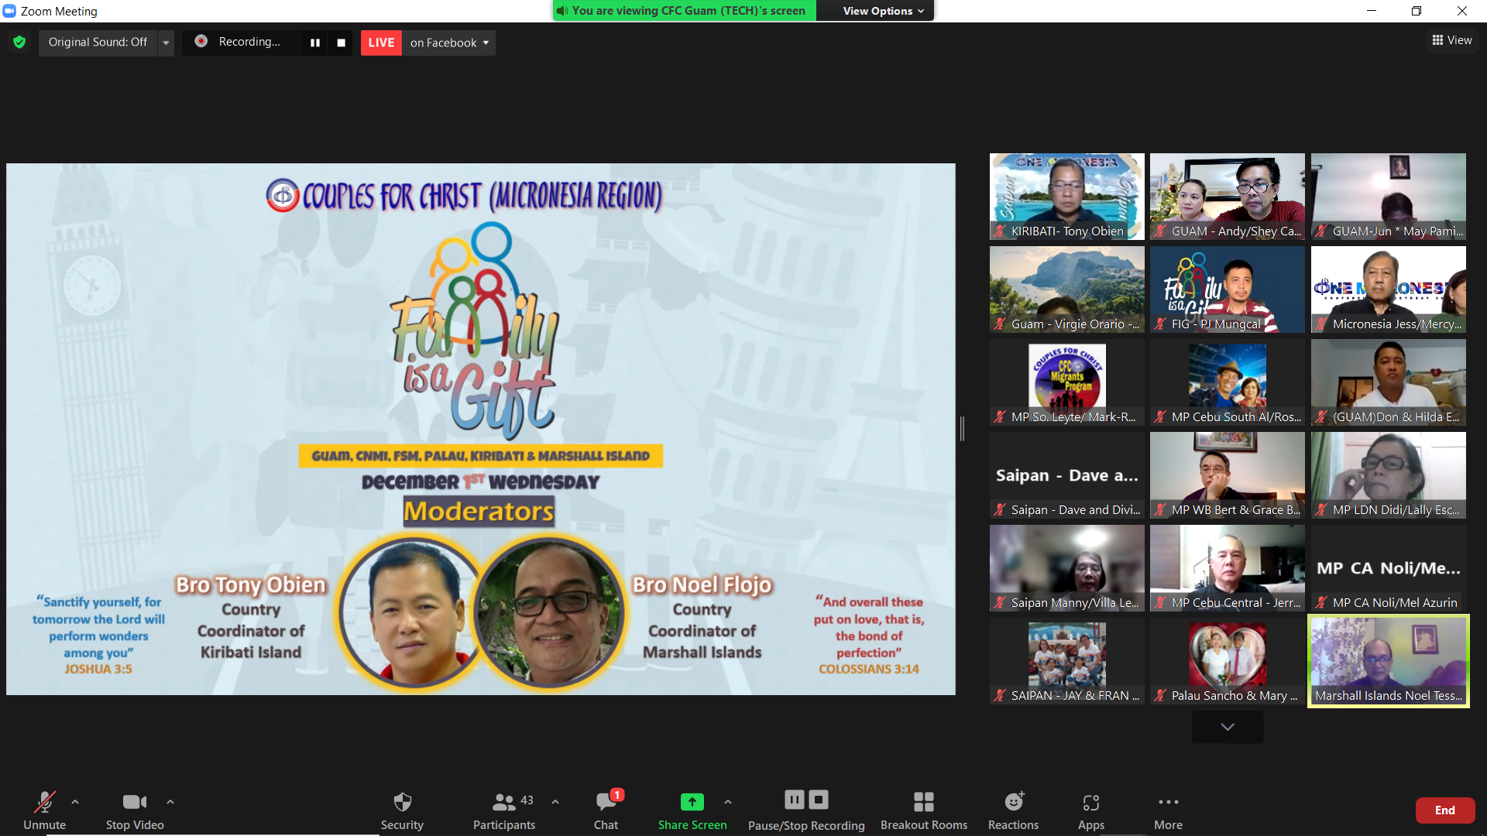Select Guam - Virgie Orario video tile
The width and height of the screenshot is (1487, 836).
(x=1067, y=290)
